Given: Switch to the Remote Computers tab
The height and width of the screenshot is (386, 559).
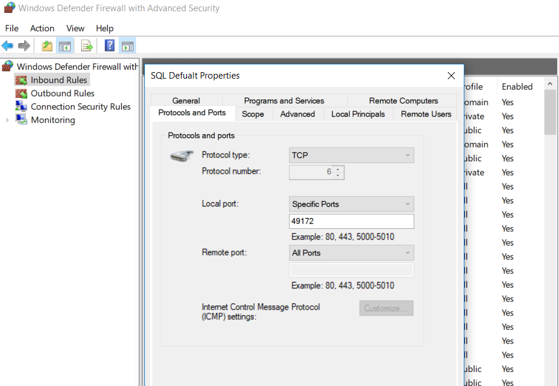Looking at the screenshot, I should (x=403, y=100).
